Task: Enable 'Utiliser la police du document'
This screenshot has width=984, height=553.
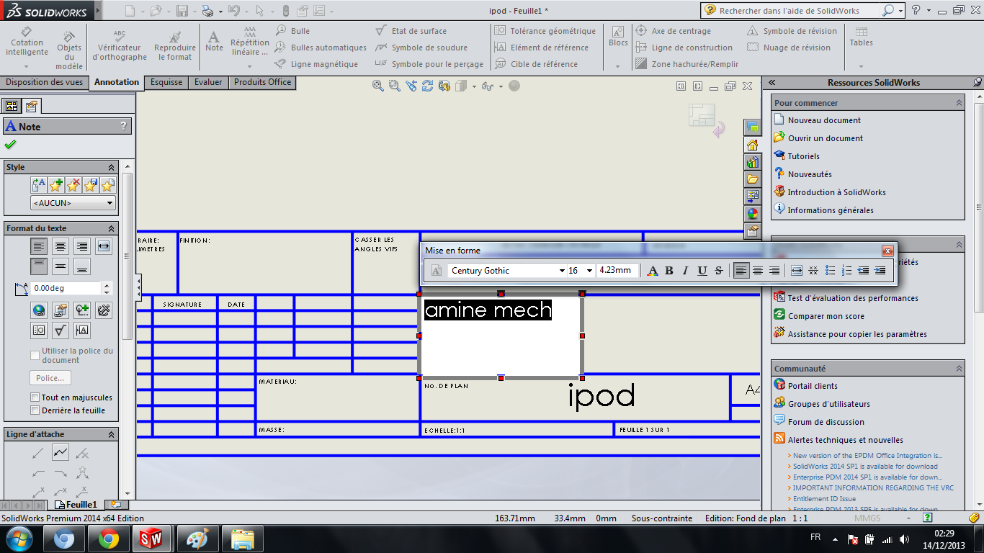Action: 34,354
